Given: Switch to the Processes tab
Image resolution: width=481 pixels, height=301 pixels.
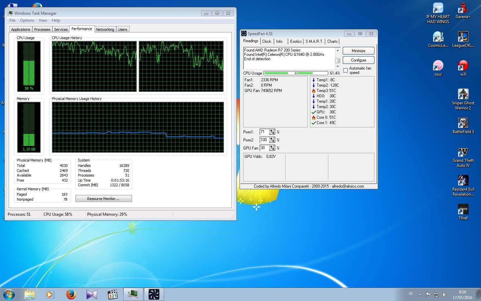Looking at the screenshot, I should click(x=42, y=29).
